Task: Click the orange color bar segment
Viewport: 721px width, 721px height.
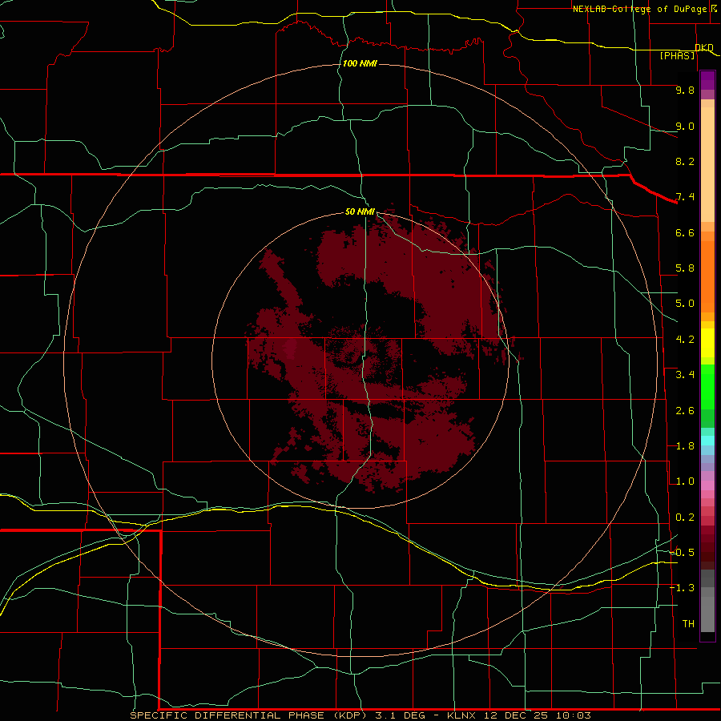Action: pos(707,276)
